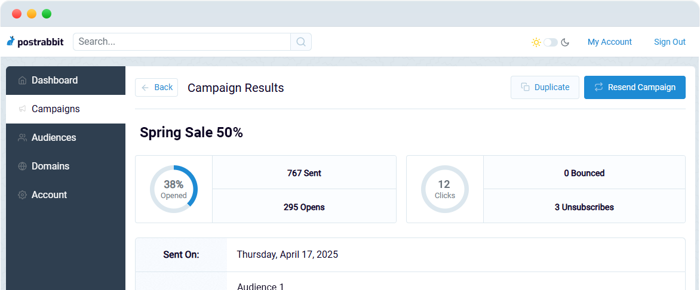Viewport: 700px width, 290px height.
Task: Click the Duplicate button
Action: point(545,88)
